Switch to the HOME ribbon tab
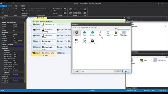Viewport: 168px width, 94px height. pos(10,6)
